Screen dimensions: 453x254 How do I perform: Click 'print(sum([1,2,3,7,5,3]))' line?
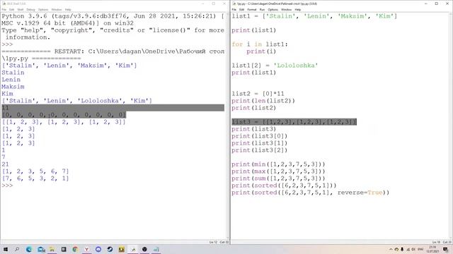click(x=278, y=179)
